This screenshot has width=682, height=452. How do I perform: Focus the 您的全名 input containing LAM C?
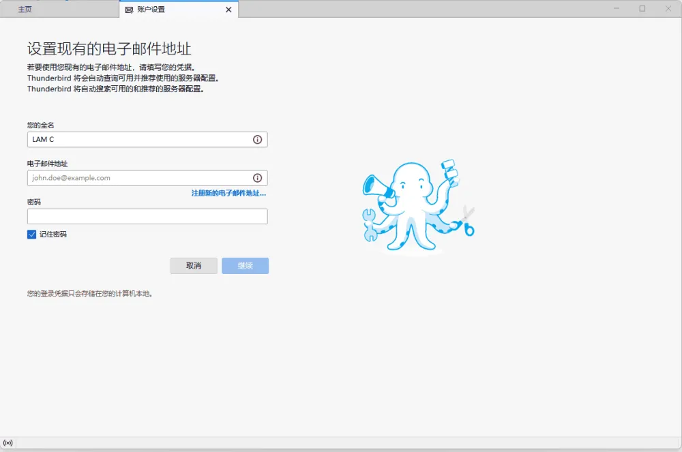(x=136, y=140)
